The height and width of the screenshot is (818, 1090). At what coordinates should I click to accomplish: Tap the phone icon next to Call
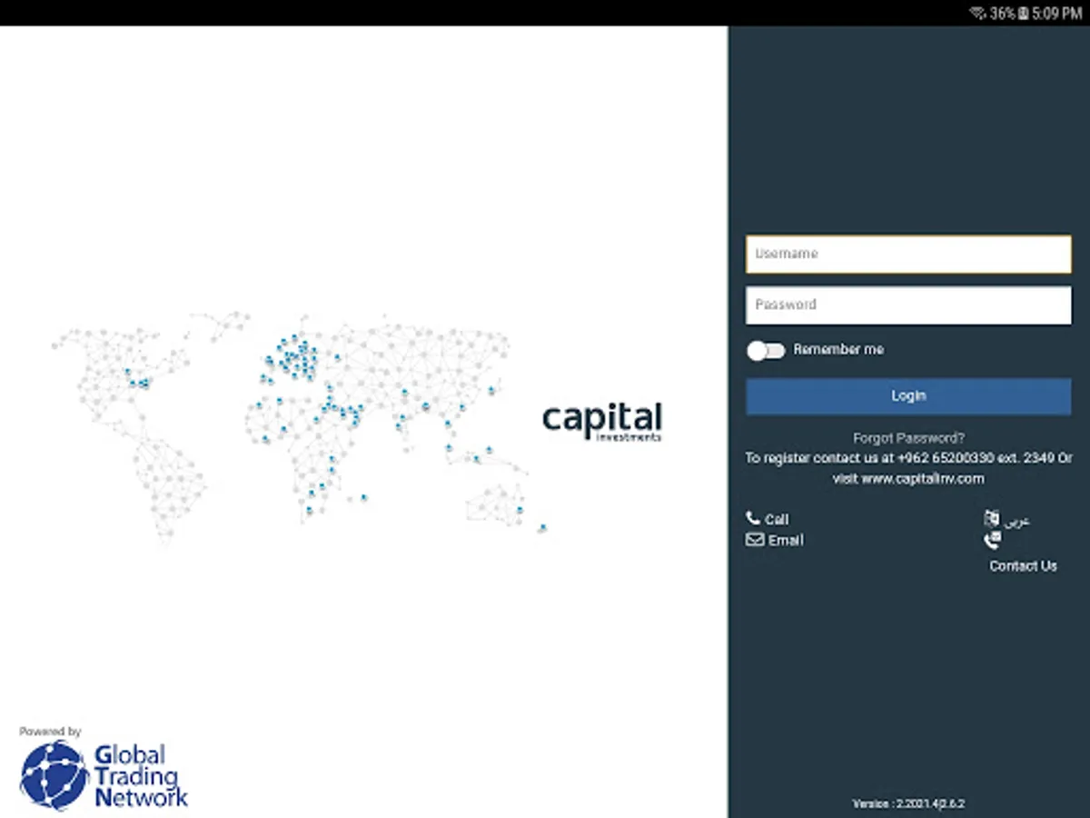pos(755,518)
